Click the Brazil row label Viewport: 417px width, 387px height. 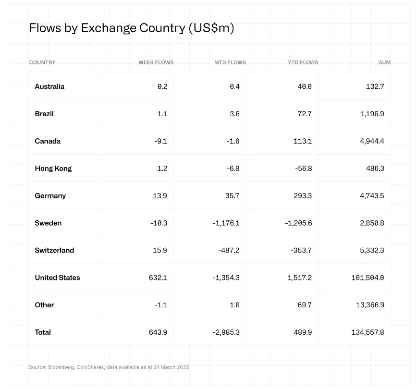44,114
